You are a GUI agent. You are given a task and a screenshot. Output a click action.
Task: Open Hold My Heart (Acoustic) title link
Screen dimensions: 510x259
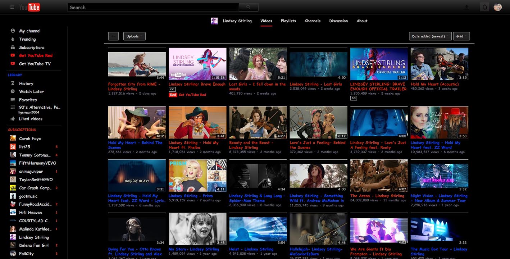435,84
